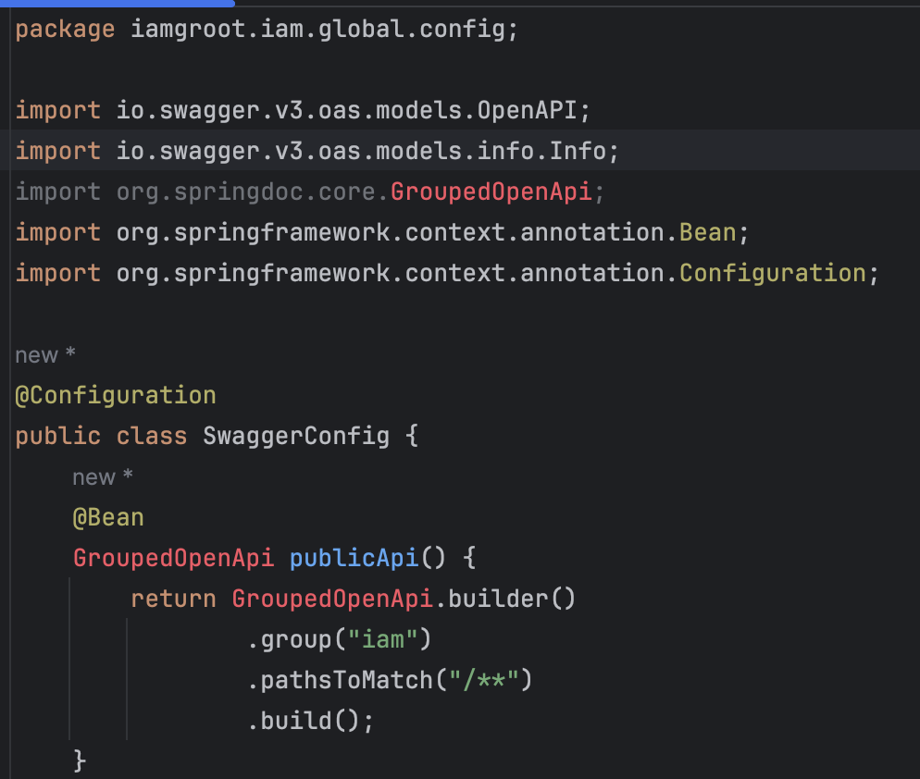Click GroupedOpenApi in the return statement
The width and height of the screenshot is (920, 779).
332,599
